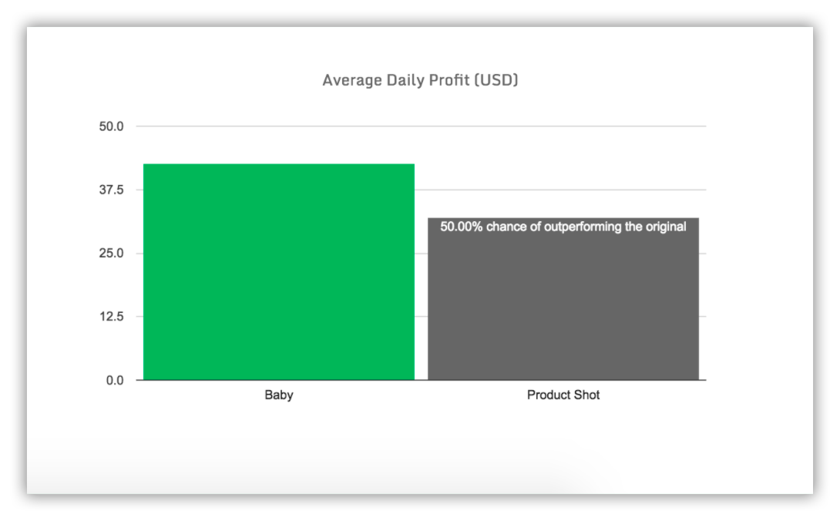Click the Baby axis label
Image resolution: width=840 pixels, height=521 pixels.
278,395
